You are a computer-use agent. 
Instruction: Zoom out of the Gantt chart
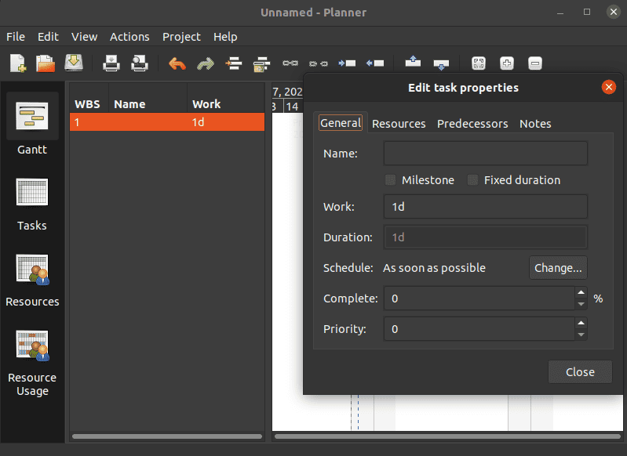(535, 63)
